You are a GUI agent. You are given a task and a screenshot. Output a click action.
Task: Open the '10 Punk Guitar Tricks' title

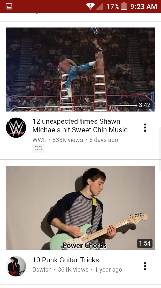(x=66, y=260)
